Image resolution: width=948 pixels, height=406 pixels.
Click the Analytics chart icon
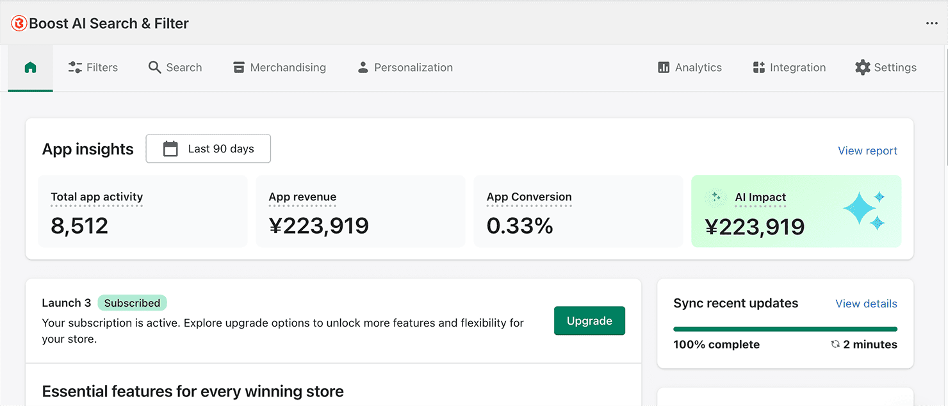(x=664, y=68)
